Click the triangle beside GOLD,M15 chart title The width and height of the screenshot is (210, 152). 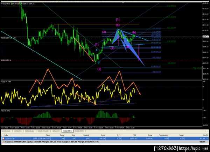click(x=1, y=4)
